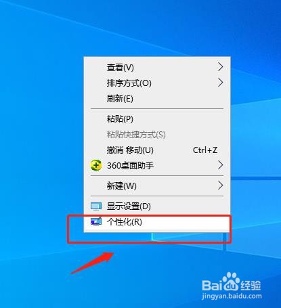Click the Ctrl+Z shortcut text
Screen dimensions: 281x308
[205, 150]
